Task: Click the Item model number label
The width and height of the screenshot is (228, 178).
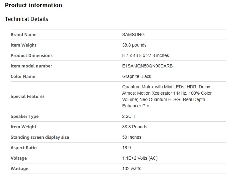Action: click(x=31, y=66)
